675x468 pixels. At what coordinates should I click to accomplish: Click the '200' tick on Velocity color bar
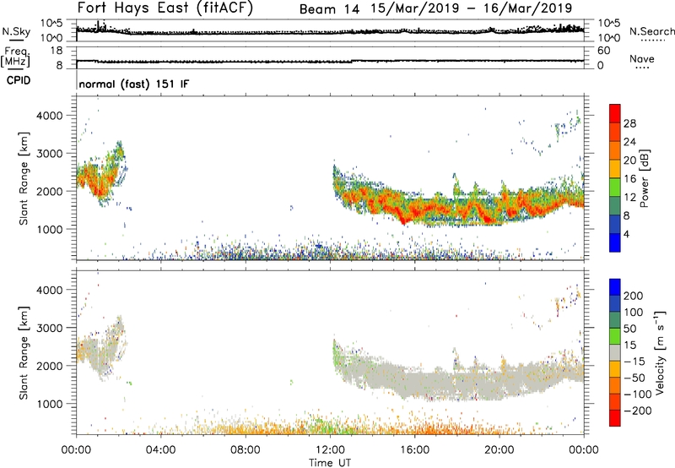(634, 296)
